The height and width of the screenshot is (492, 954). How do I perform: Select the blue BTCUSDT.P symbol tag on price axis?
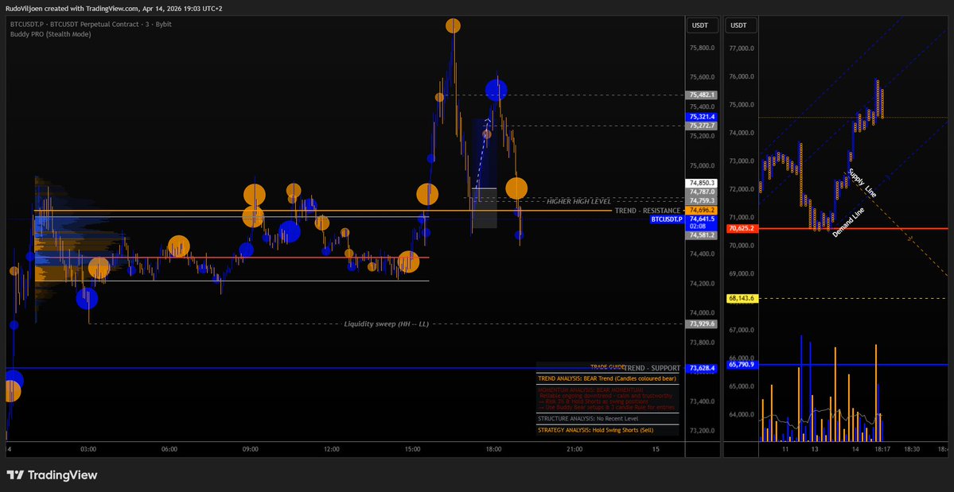pyautogui.click(x=666, y=219)
